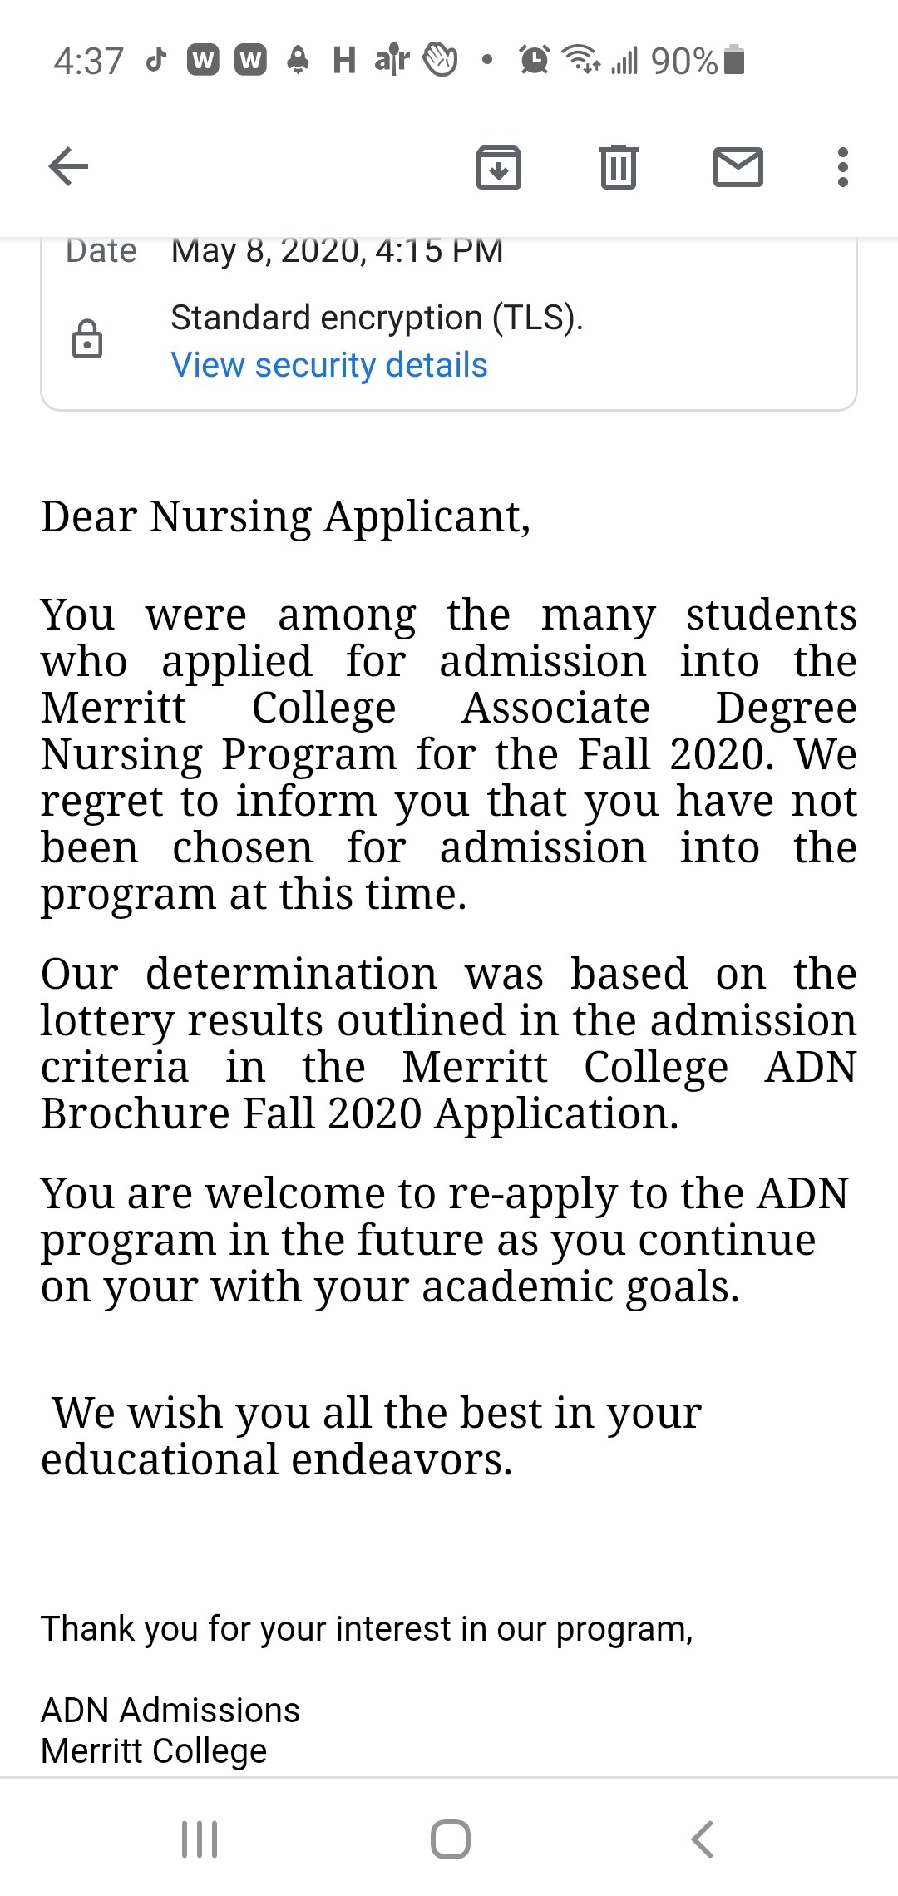Tap the Merritt College signature text
Image resolution: width=898 pixels, height=1896 pixels.
154,1751
